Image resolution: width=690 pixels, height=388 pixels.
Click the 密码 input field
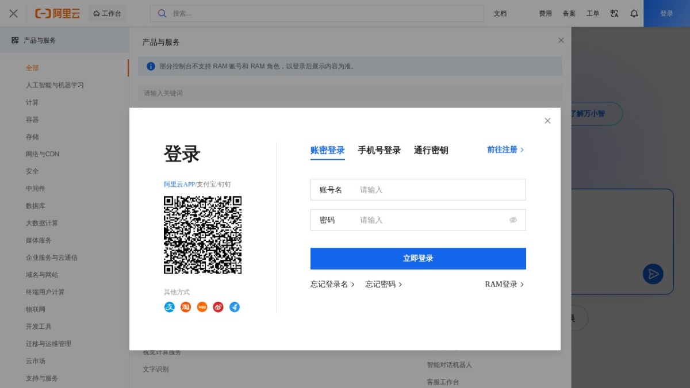(x=418, y=220)
